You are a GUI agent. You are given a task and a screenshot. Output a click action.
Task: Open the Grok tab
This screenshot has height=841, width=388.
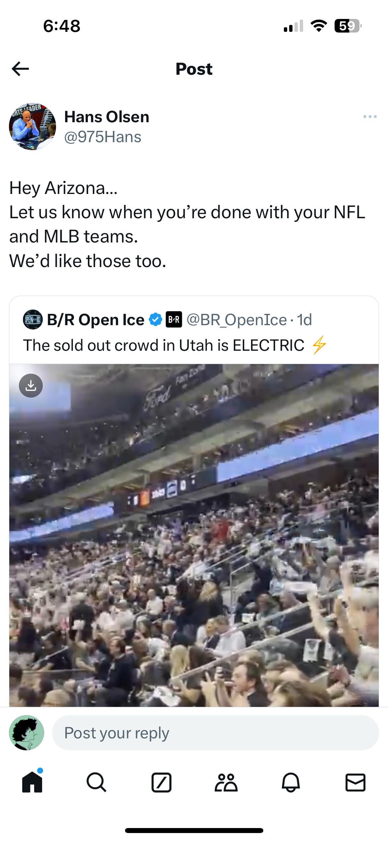point(161,783)
